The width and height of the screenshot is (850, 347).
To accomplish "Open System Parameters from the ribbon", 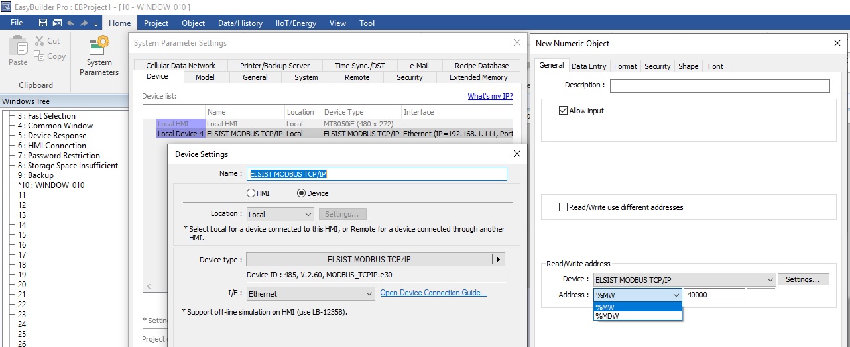I will point(99,56).
